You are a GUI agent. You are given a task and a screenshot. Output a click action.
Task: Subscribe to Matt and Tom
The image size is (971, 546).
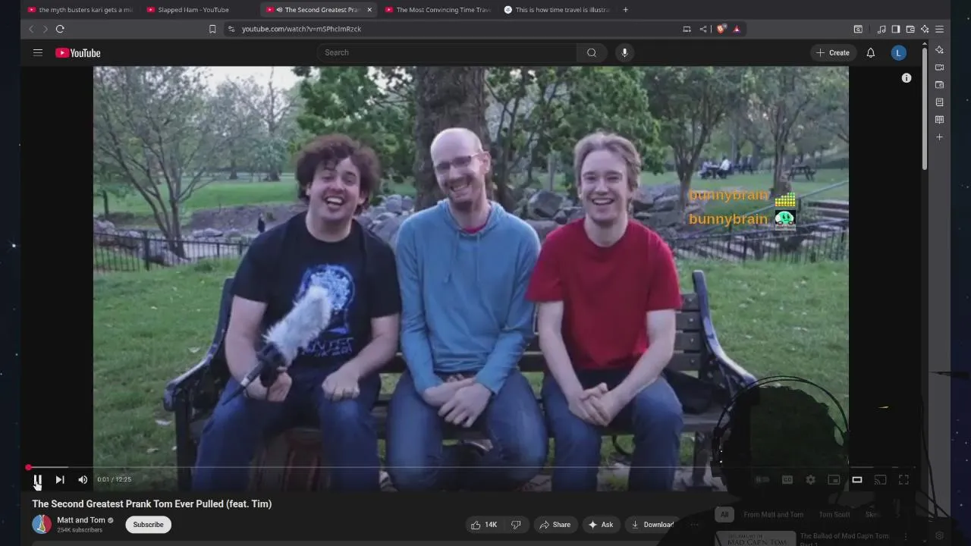coord(148,525)
